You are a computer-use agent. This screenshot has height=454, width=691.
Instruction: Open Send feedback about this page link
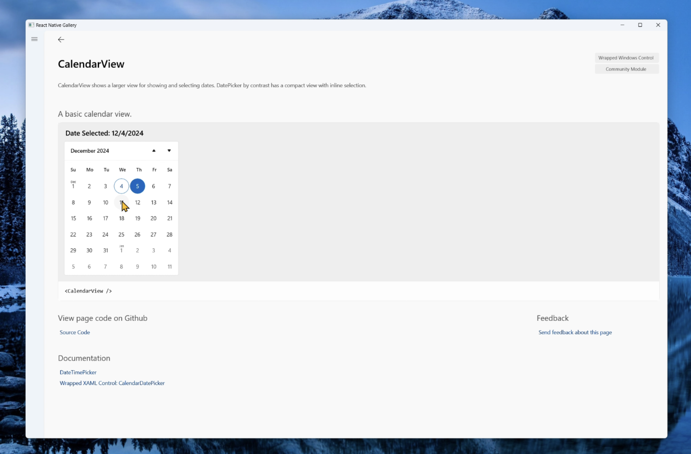(x=575, y=332)
